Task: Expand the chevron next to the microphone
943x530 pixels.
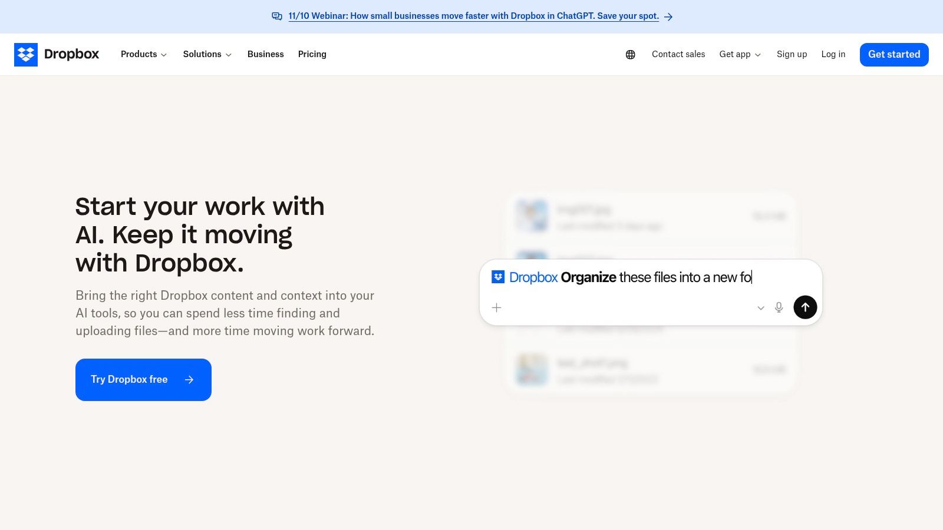Action: coord(761,308)
